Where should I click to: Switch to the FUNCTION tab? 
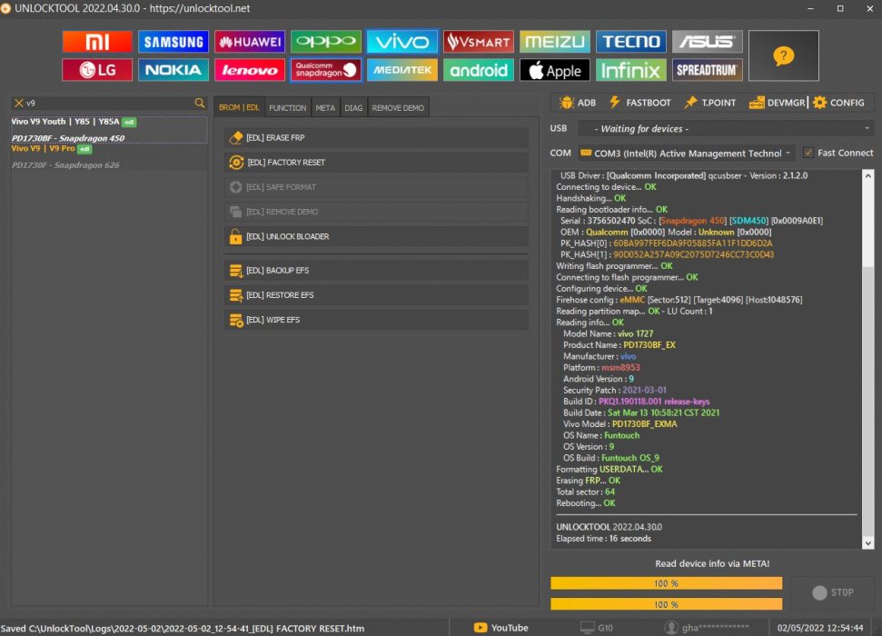[x=287, y=107]
